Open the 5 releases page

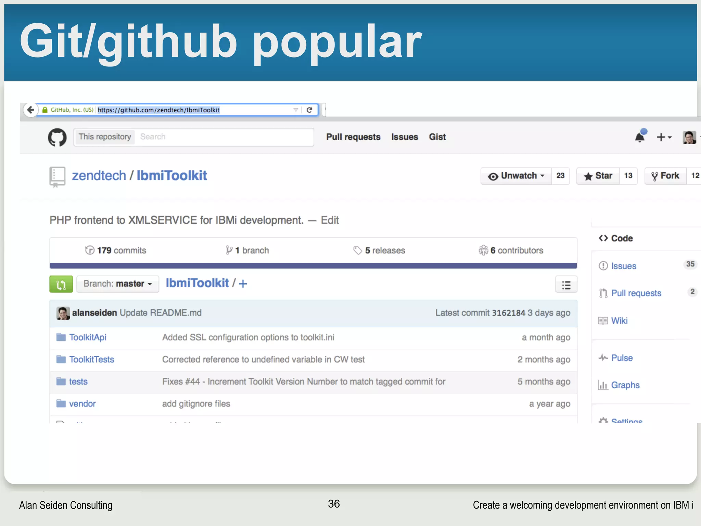(379, 250)
